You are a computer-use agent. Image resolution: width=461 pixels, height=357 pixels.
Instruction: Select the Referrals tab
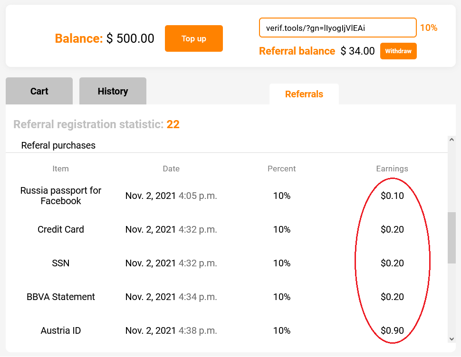304,94
